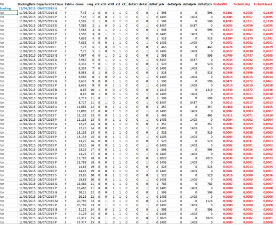This screenshot has height=227, width=276.
Task: Select the x21 column header
Action: [x=124, y=4]
